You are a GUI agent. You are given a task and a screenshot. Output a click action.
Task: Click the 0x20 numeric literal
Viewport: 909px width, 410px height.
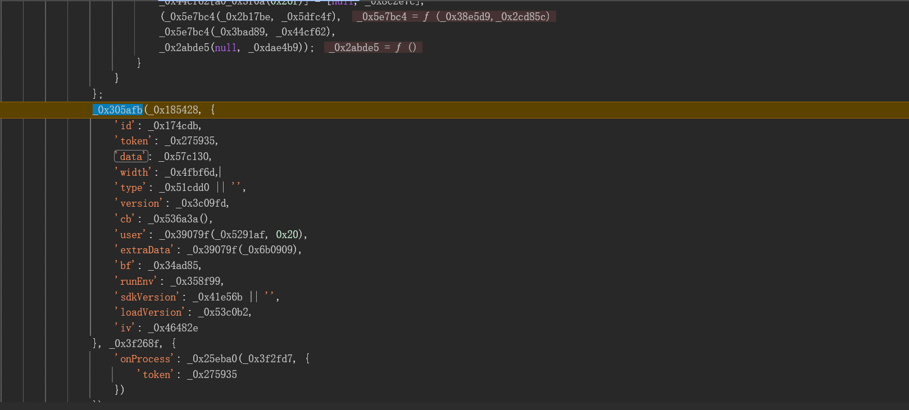click(x=287, y=235)
